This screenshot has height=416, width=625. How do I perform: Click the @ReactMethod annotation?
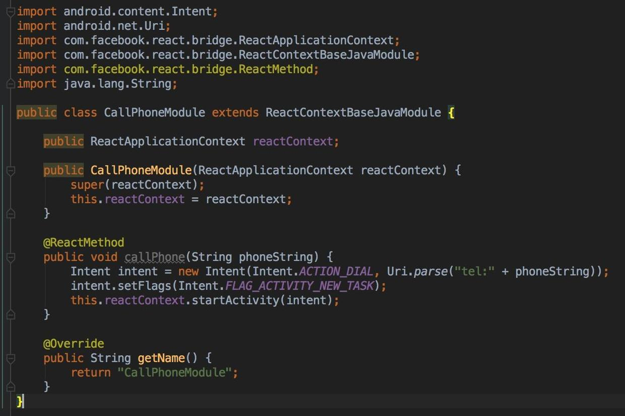tap(83, 243)
